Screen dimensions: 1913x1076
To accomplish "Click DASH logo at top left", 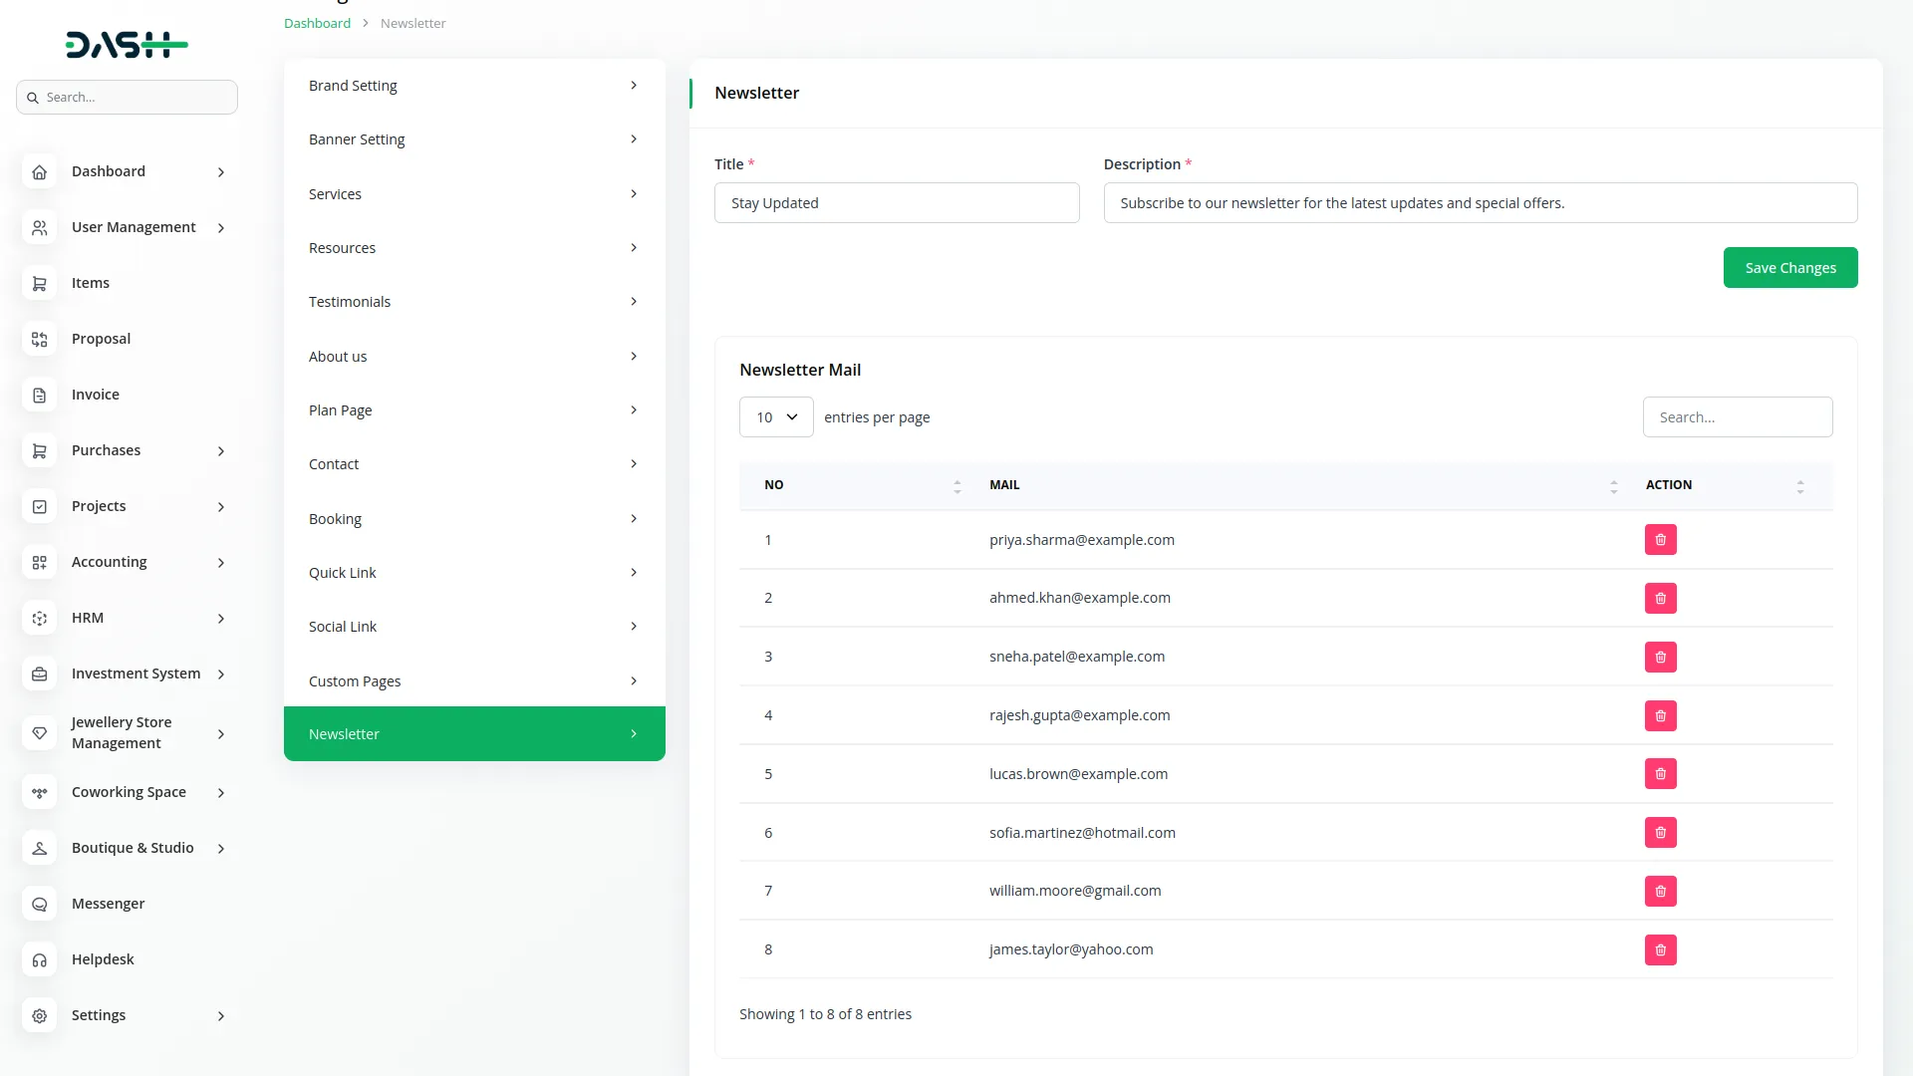I will [127, 45].
